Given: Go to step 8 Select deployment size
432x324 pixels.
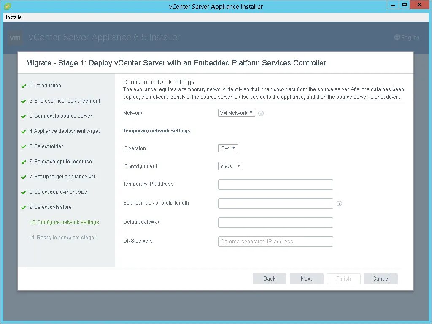Looking at the screenshot, I should point(58,192).
